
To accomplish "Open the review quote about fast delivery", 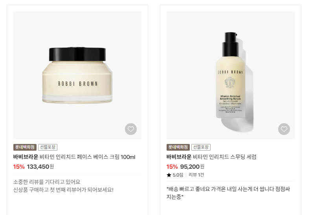I will [x=228, y=193].
